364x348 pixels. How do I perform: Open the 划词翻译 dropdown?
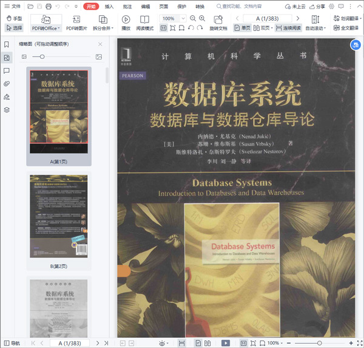[x=348, y=18]
